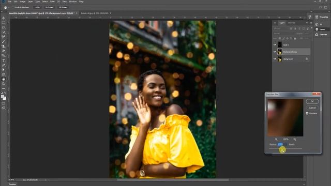Click OK in Gaussian Blur dialog
The height and width of the screenshot is (186, 331).
312,101
